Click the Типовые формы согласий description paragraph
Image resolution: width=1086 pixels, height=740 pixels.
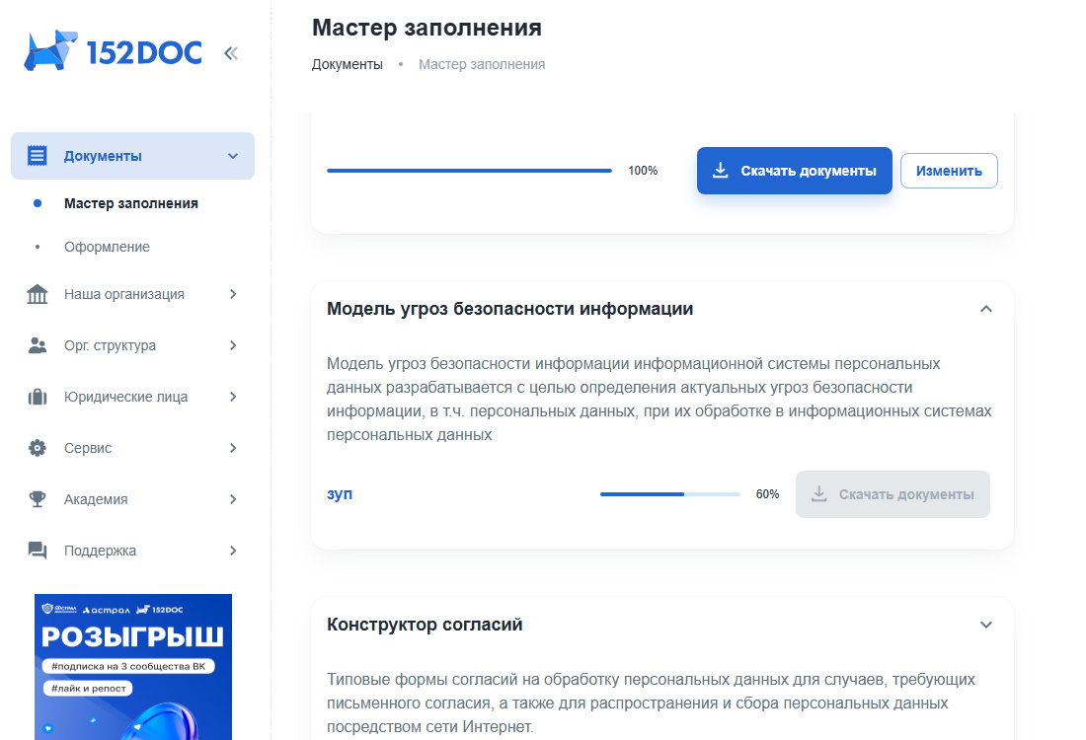click(x=651, y=703)
